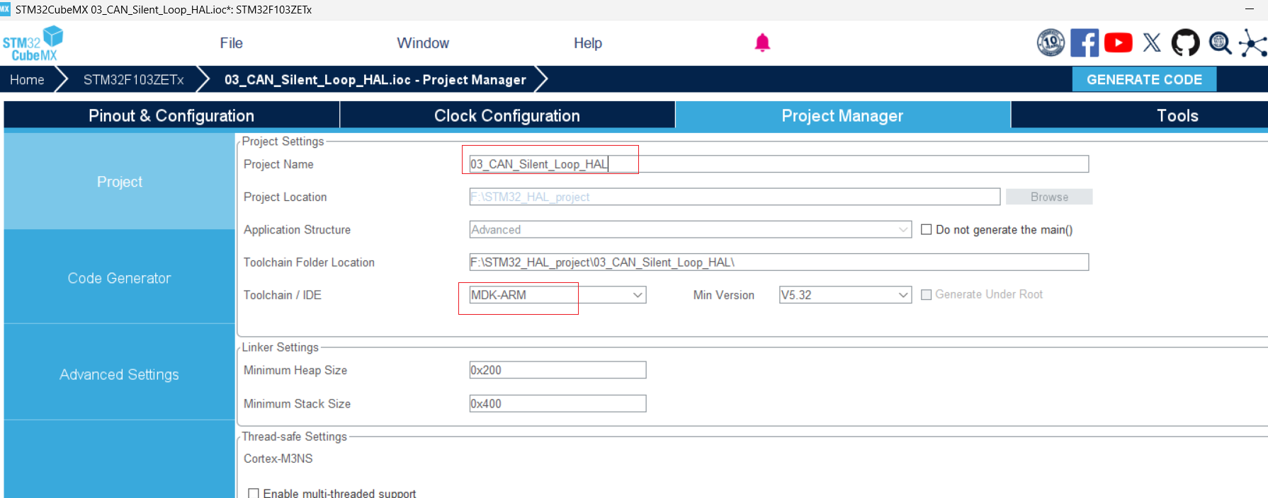1268x498 pixels.
Task: Toggle the Generate Under Root checkbox
Action: pyautogui.click(x=926, y=294)
